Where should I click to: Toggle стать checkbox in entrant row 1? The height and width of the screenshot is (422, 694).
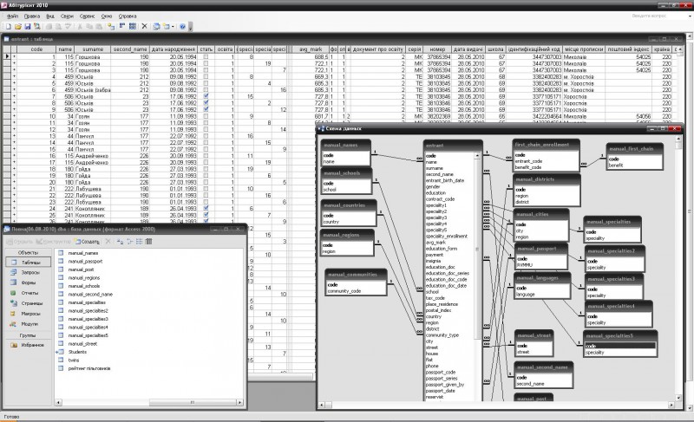(x=206, y=57)
